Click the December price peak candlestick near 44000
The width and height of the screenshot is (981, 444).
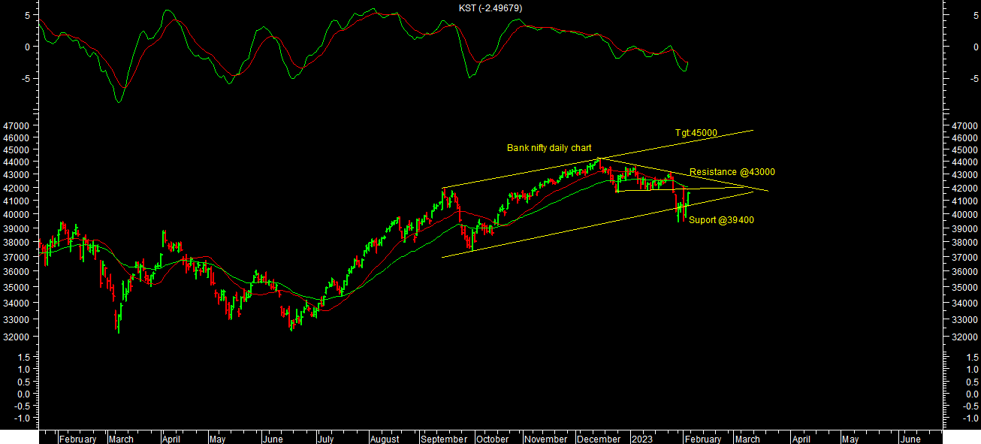tap(599, 160)
